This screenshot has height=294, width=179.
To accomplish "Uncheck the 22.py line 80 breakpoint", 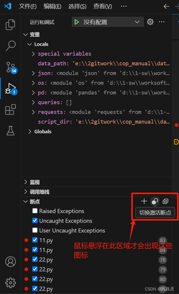I will click(x=35, y=279).
